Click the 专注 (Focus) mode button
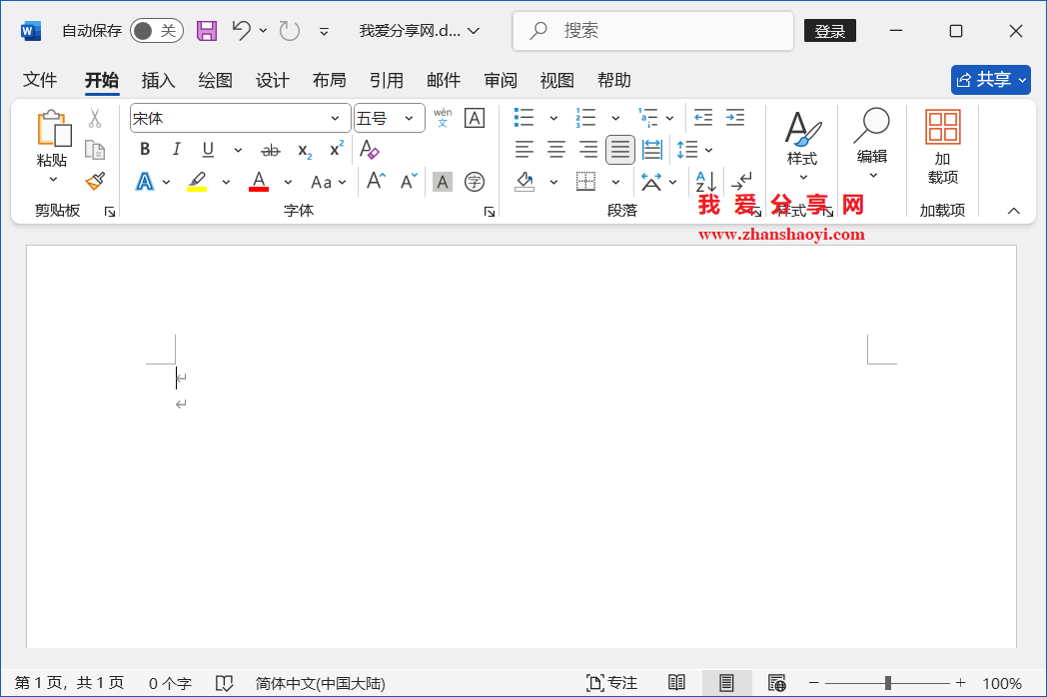The width and height of the screenshot is (1047, 697). [x=612, y=682]
